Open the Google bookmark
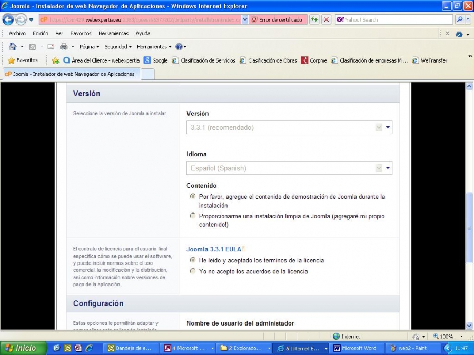474x355 pixels. [156, 60]
